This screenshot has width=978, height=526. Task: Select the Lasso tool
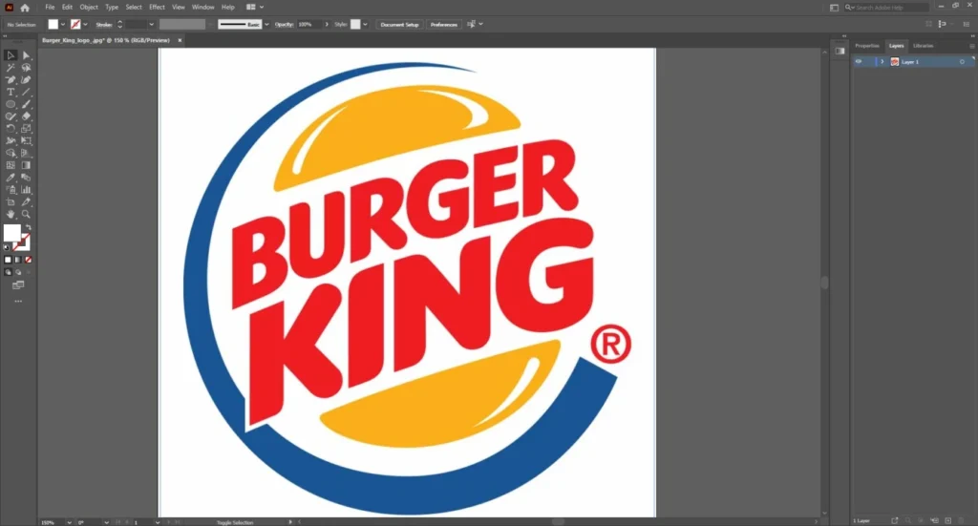[26, 68]
